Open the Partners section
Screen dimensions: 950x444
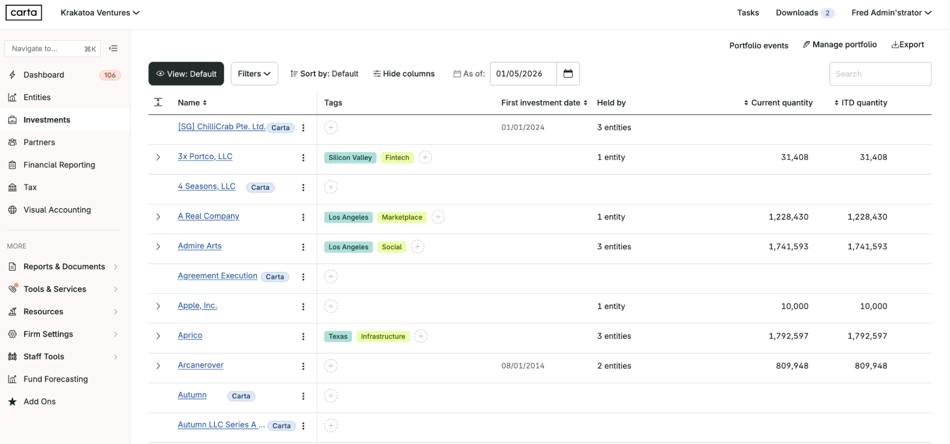tap(38, 142)
